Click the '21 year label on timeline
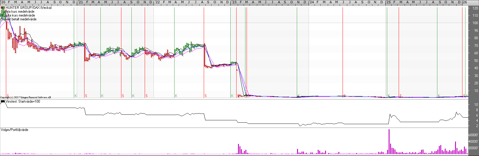The height and width of the screenshot is (156, 479). (80, 2)
